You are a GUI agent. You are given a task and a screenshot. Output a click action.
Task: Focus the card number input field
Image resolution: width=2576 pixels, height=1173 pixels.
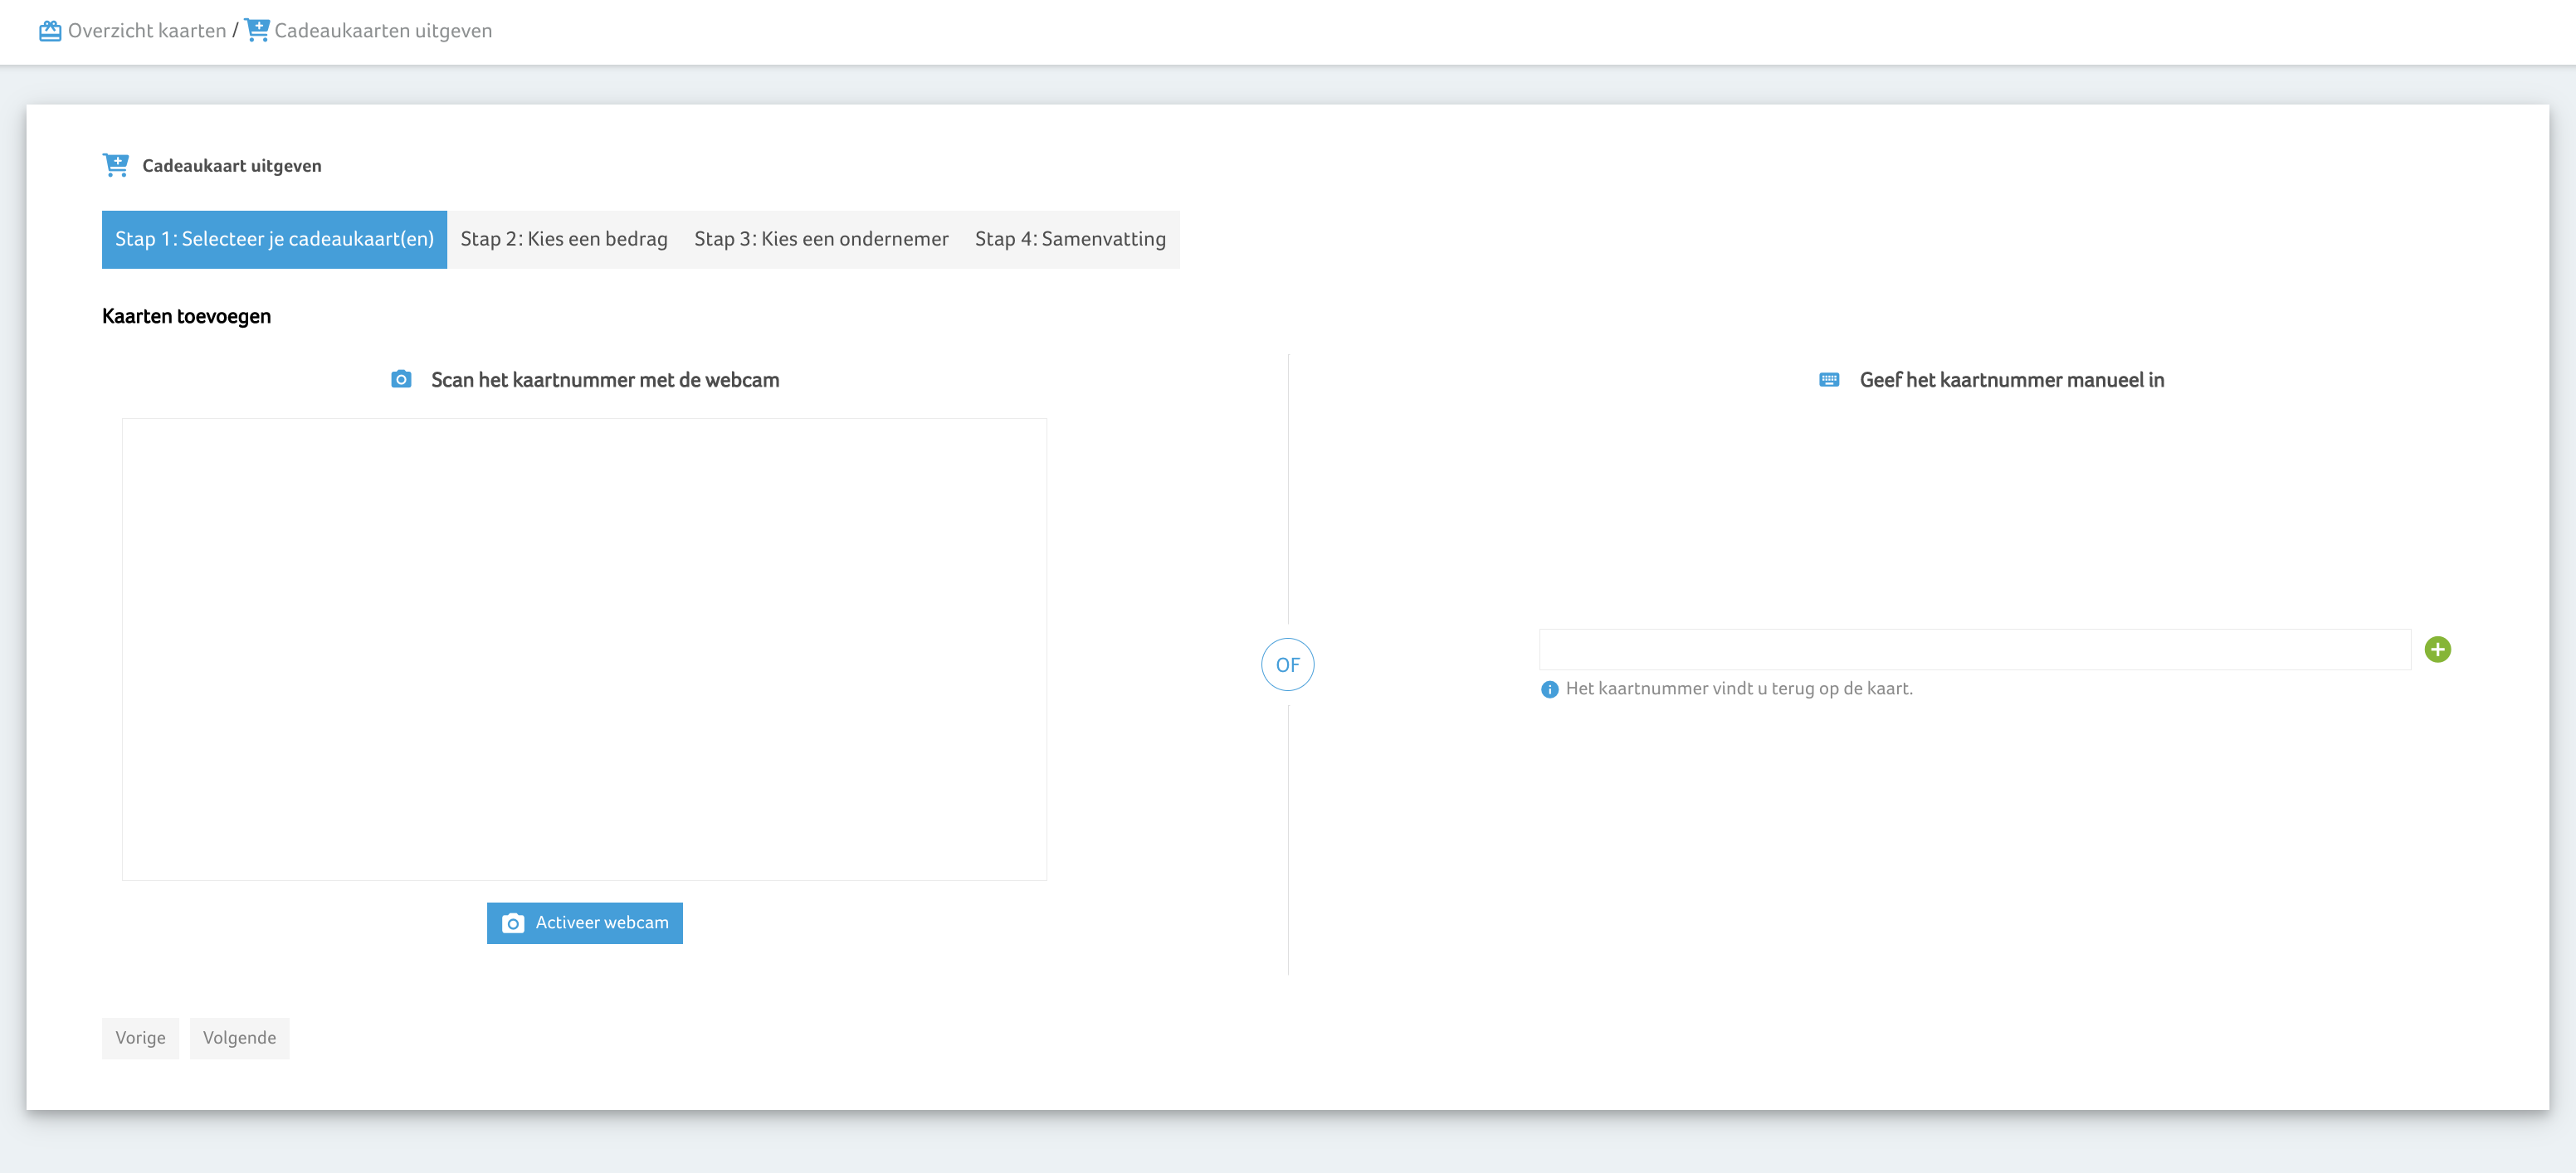coord(1974,650)
